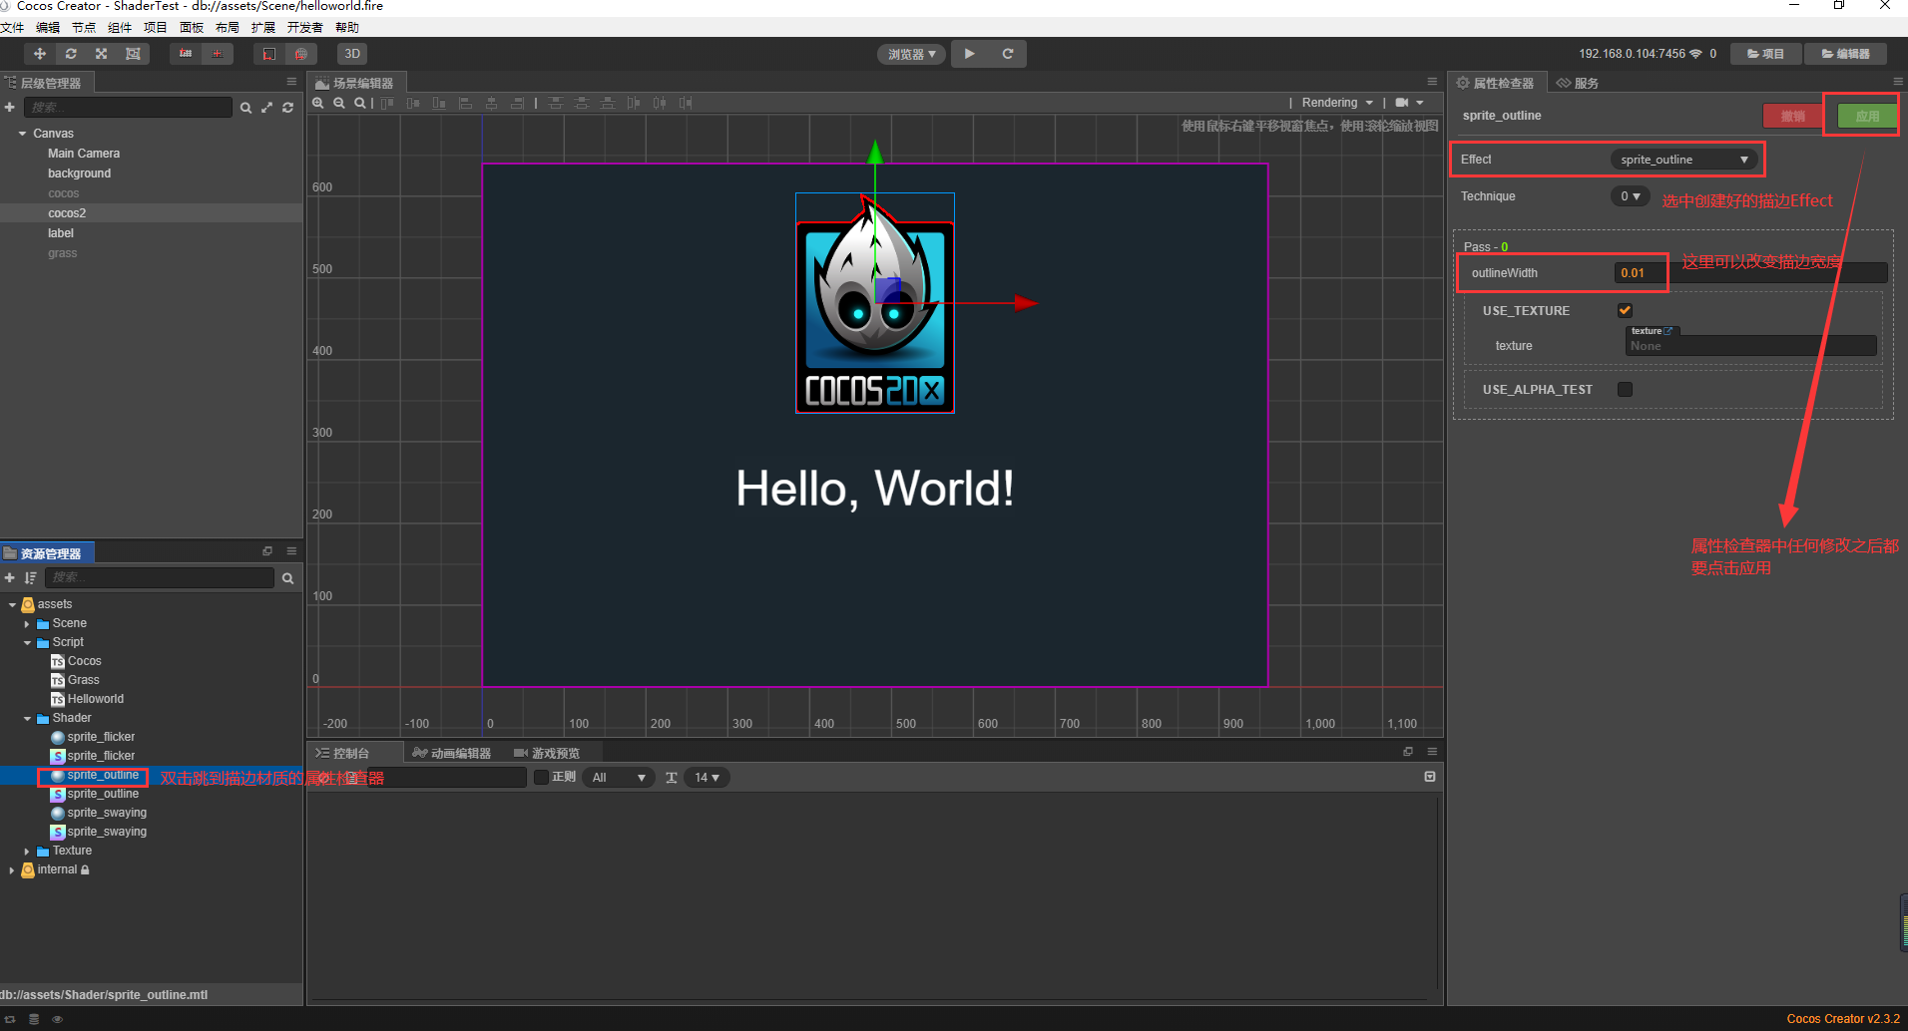Zoom in with scene editor magnifier icon
Viewport: 1908px width, 1031px height.
click(318, 103)
